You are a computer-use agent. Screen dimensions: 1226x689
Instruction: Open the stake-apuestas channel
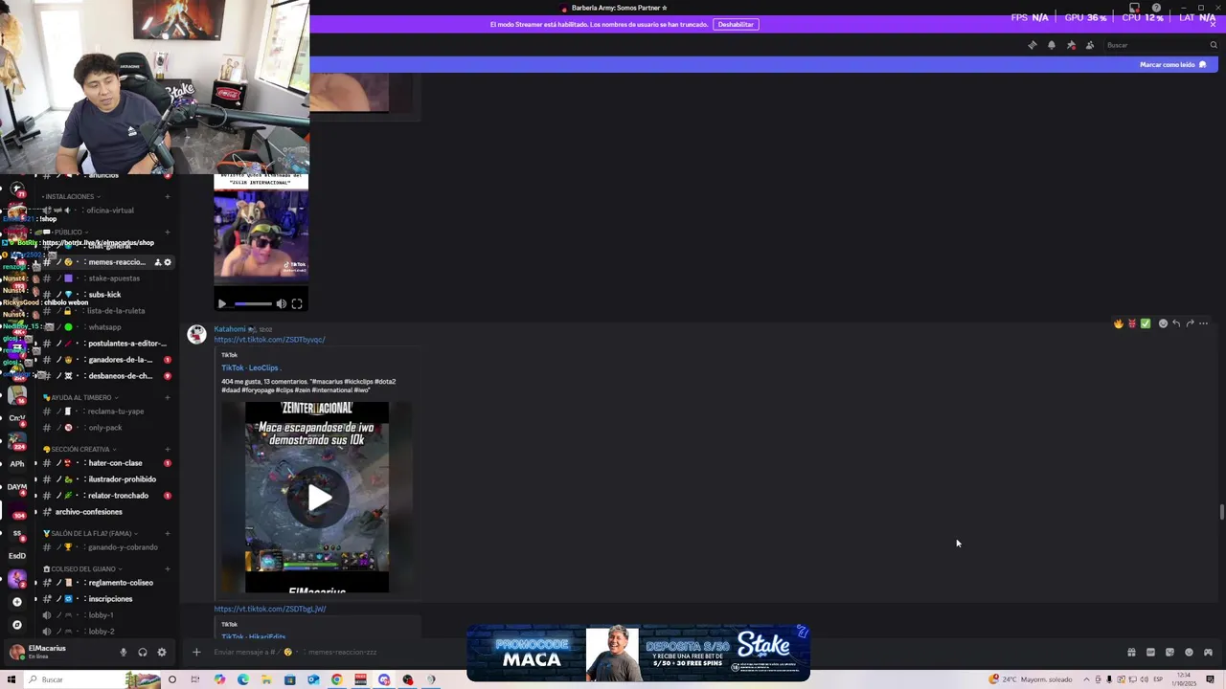[x=107, y=278]
